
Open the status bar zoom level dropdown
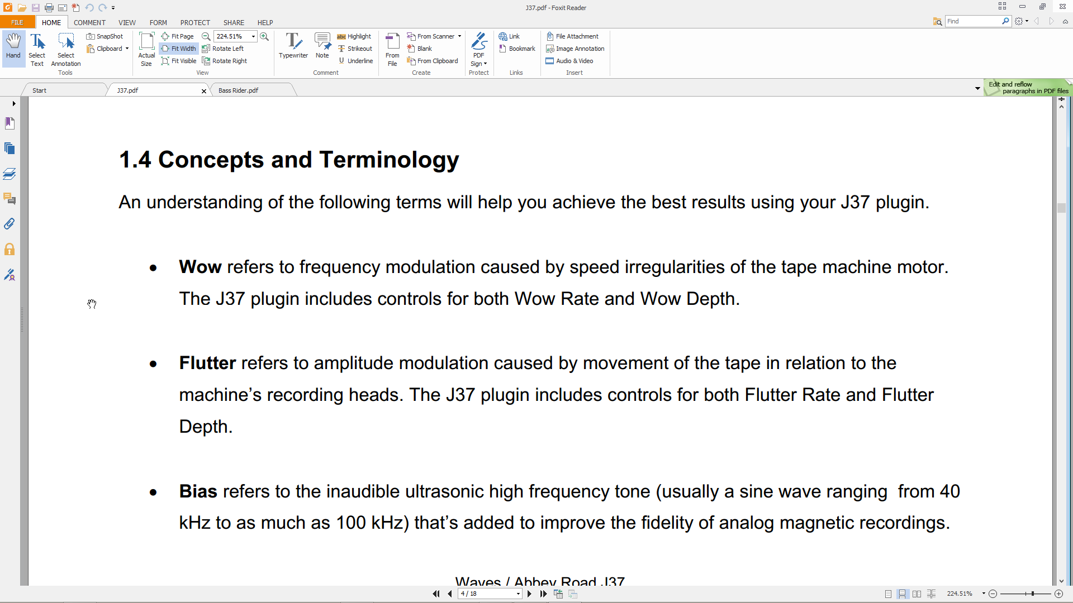click(984, 594)
